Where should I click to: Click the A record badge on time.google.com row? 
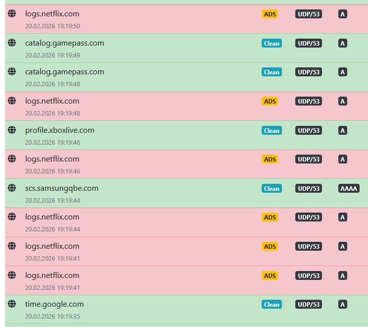click(342, 305)
